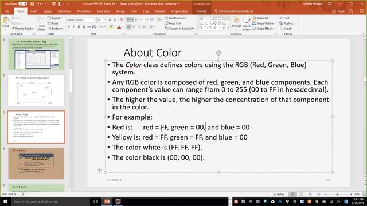
Task: Select slide 7 thumbnail Graphics Coordinate System
Action: click(x=36, y=90)
